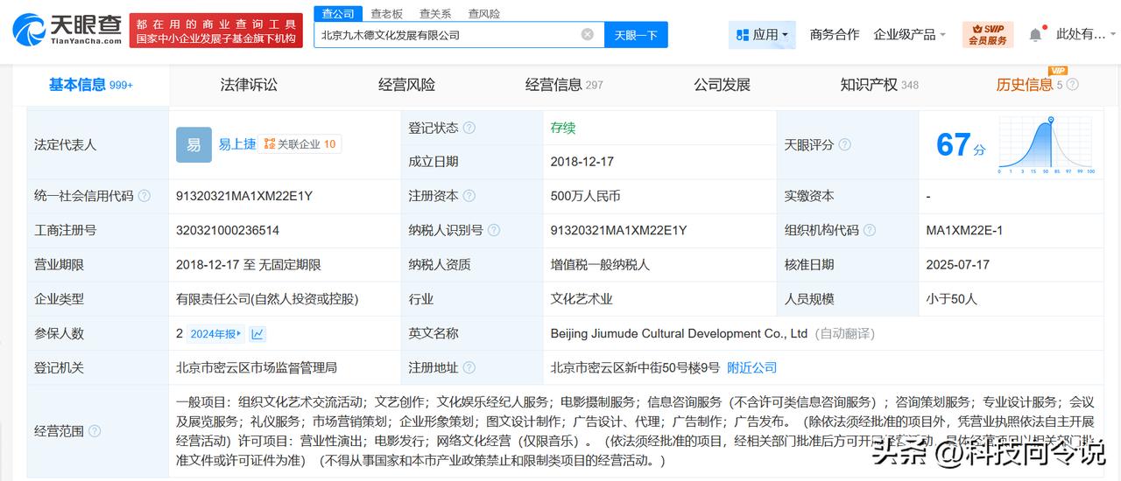
Task: Click 增值税一般纳税人 taxpayer qualification
Action: pos(600,264)
